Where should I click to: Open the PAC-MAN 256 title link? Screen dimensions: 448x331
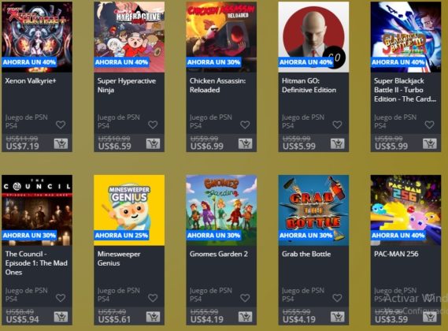[x=396, y=254]
